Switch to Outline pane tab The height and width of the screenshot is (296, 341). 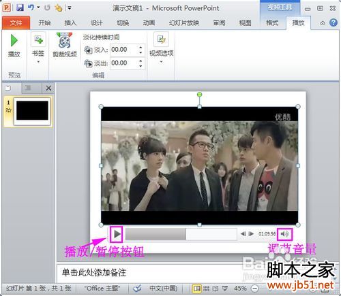click(x=28, y=88)
